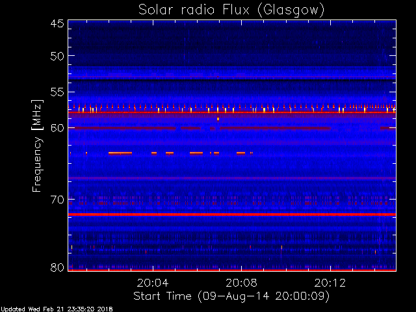Screen dimensions: 416x312
Task: Click the 20:04 time tick label
Action: click(153, 283)
